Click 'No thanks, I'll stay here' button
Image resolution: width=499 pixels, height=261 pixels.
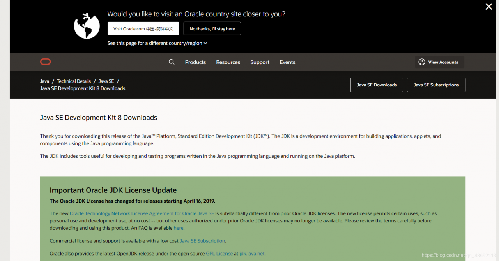point(212,28)
